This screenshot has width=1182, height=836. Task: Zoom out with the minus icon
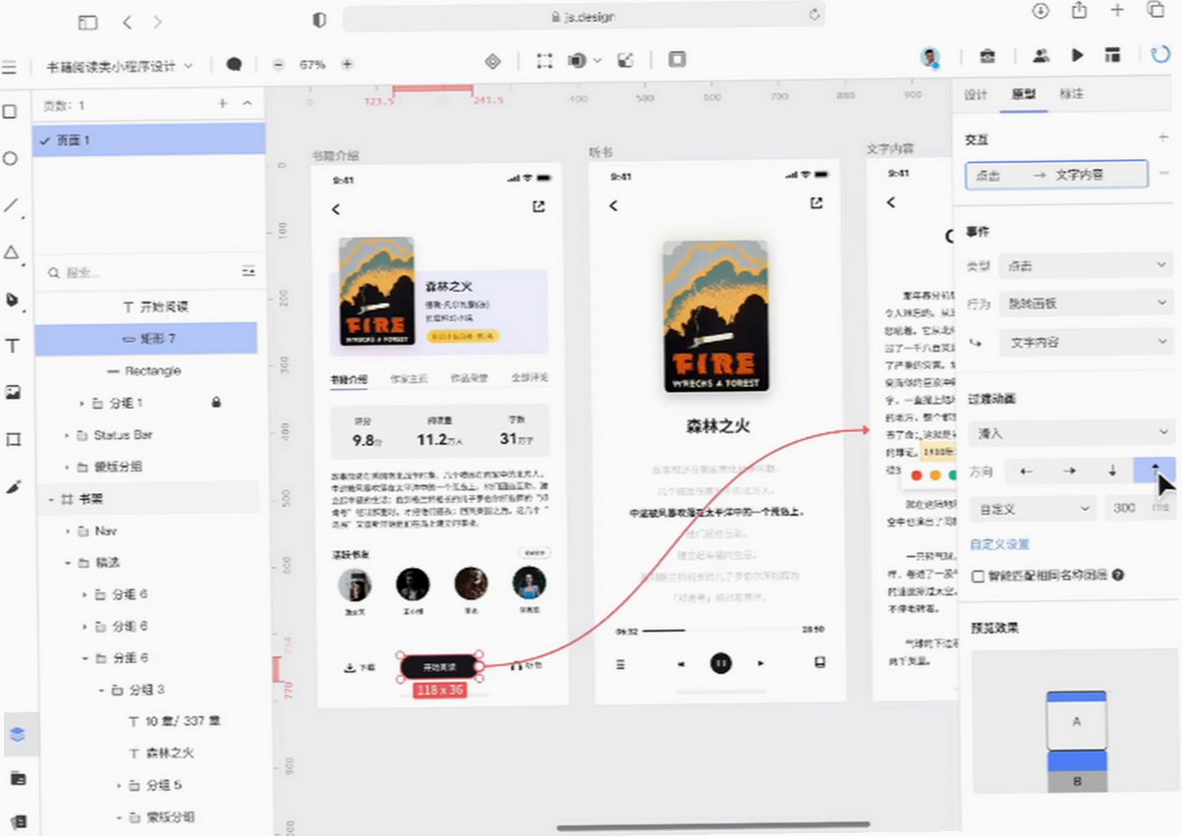(278, 64)
